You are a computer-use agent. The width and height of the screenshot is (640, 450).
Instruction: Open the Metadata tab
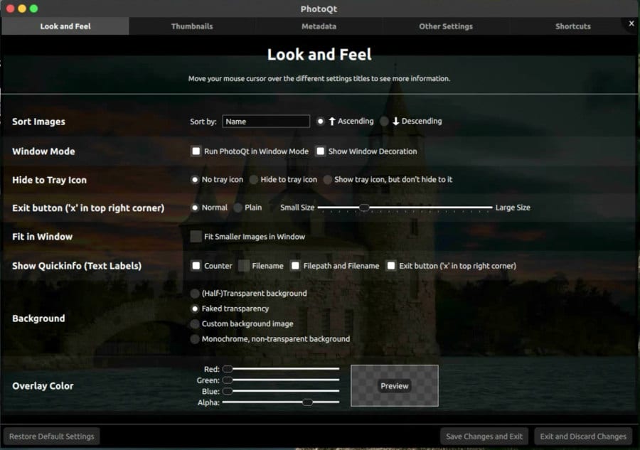coord(319,26)
